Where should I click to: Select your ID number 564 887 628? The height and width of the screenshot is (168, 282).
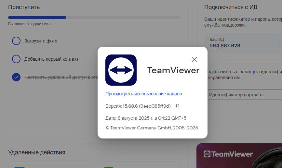225,46
